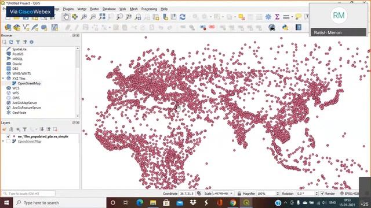Open the Help menu

click(164, 9)
